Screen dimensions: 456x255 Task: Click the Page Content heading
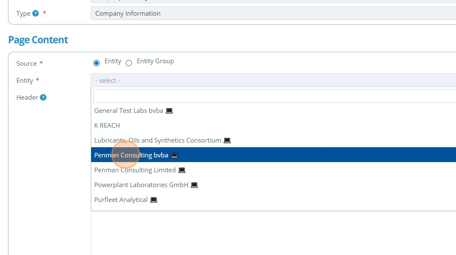point(38,40)
